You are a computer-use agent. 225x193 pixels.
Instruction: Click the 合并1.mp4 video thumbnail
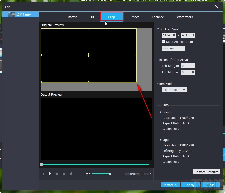[x=12, y=14]
